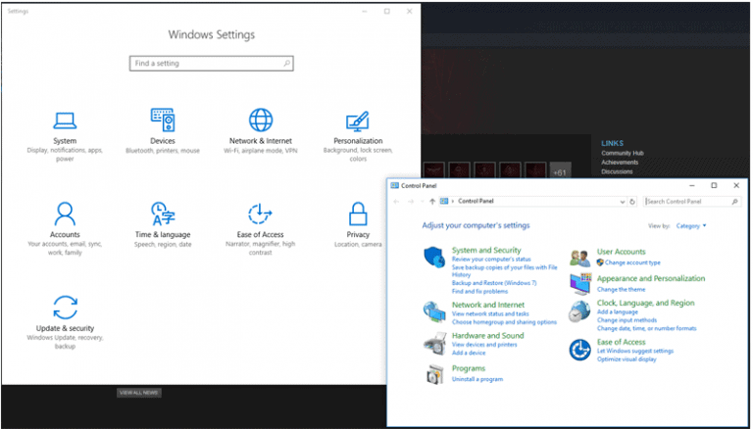Image resolution: width=753 pixels, height=429 pixels.
Task: Open the Network & Internet globe icon
Action: tap(261, 119)
